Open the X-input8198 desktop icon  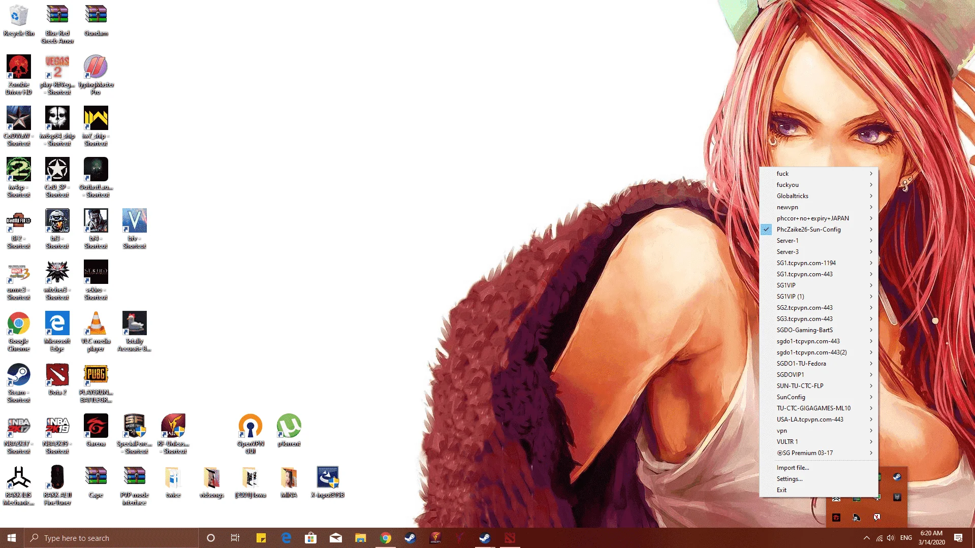coord(328,481)
